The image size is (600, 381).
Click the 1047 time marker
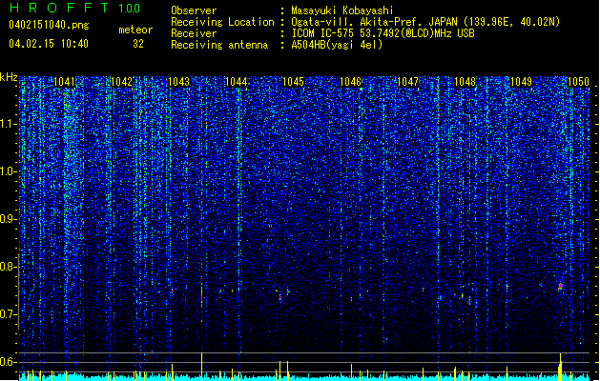click(x=407, y=82)
